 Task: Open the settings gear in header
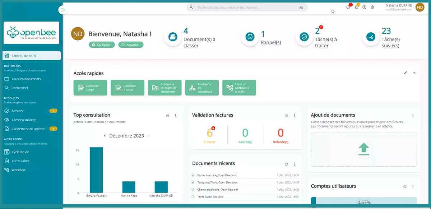click(372, 8)
